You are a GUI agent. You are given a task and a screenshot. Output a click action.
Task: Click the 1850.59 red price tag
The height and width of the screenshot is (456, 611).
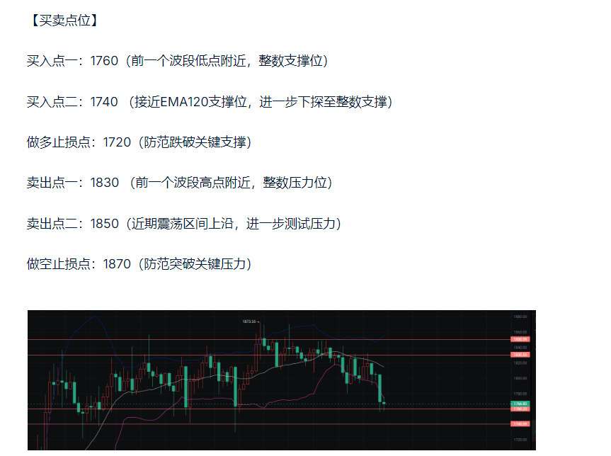pyautogui.click(x=520, y=339)
